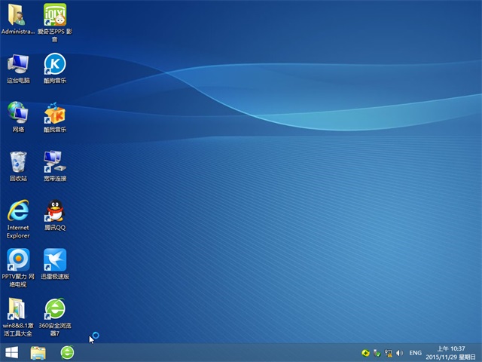Image resolution: width=482 pixels, height=362 pixels.
Task: Open 360 browser pinned on the taskbar
Action: tap(68, 352)
